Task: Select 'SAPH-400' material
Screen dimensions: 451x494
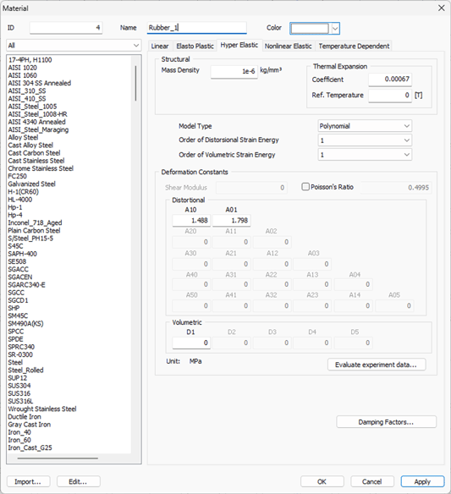Action: tap(22, 254)
